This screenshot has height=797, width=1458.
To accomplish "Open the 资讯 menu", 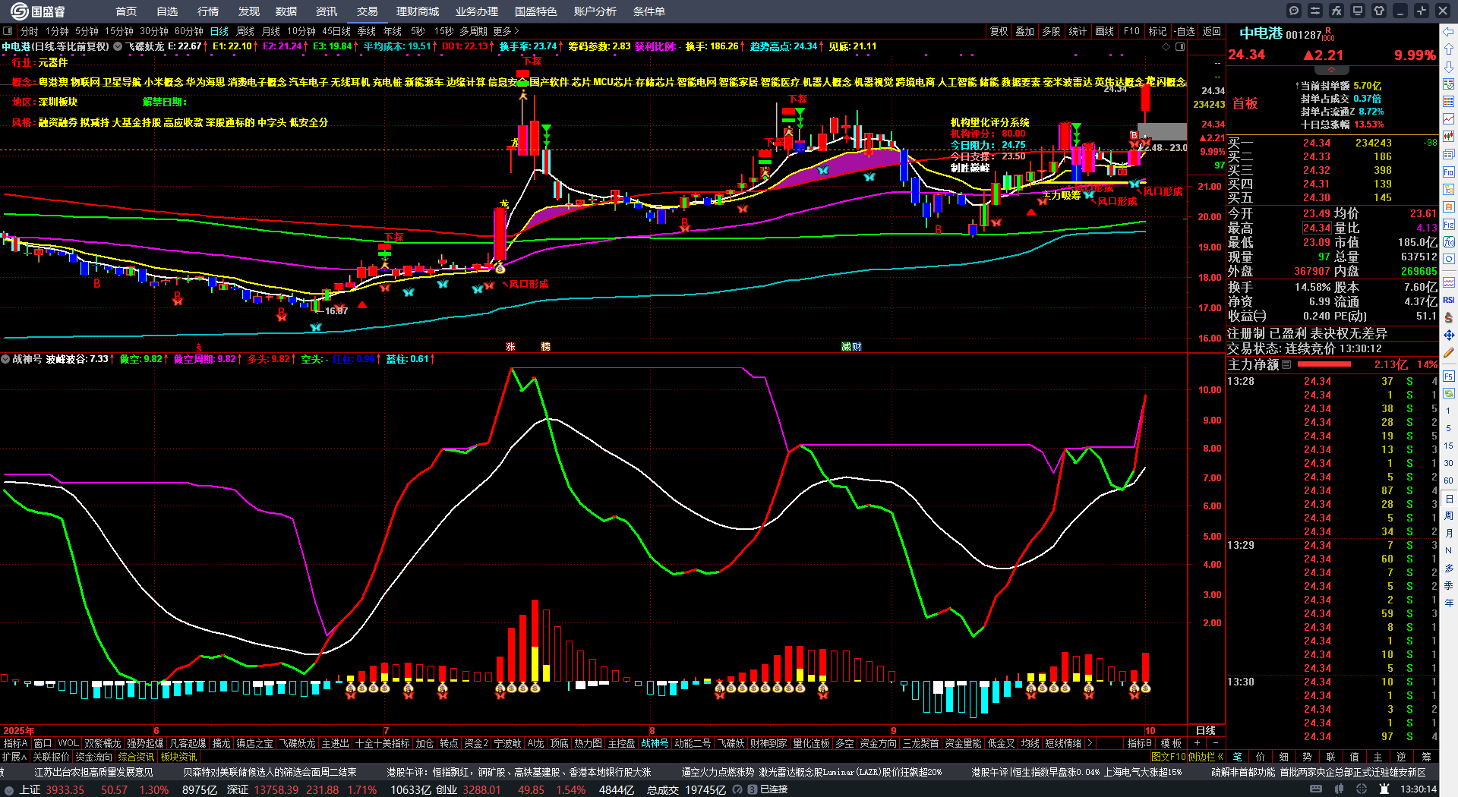I will point(327,11).
